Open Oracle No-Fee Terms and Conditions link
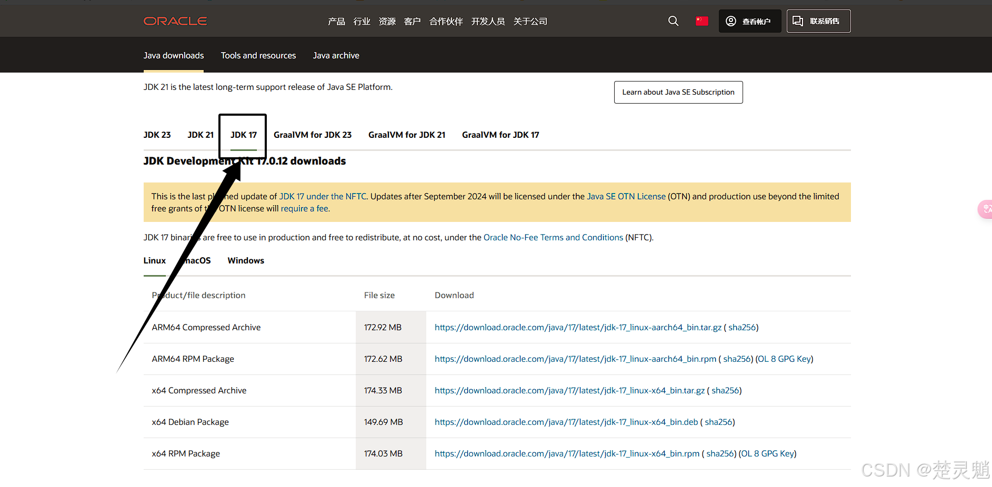Viewport: 992px width, 487px height. click(x=553, y=237)
